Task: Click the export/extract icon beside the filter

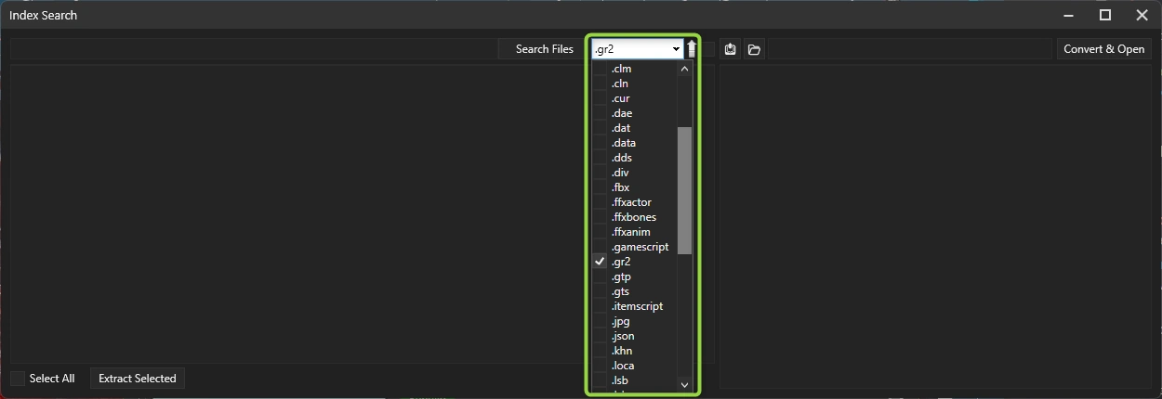Action: tap(731, 49)
